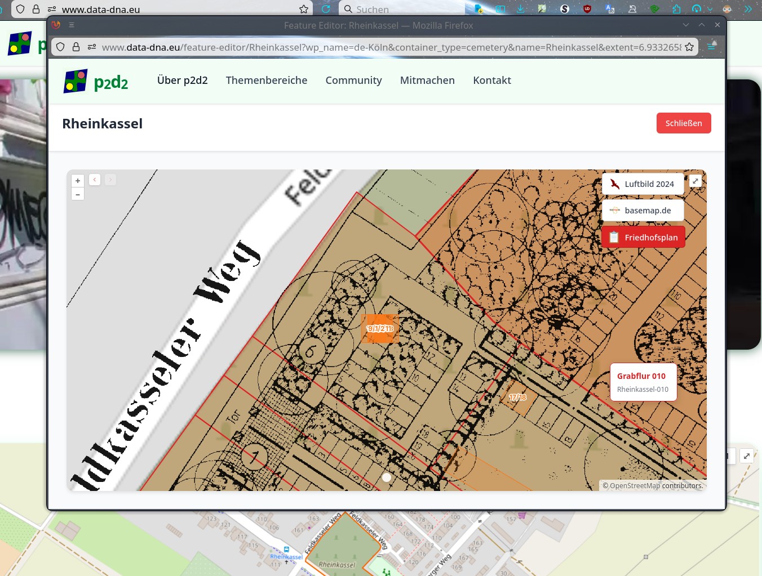Open the Community menu
The width and height of the screenshot is (762, 576).
coord(353,81)
